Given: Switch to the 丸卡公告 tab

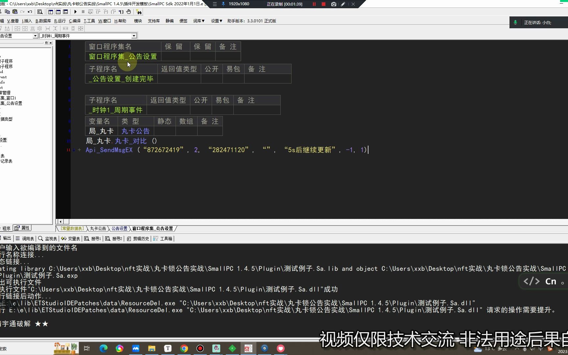Looking at the screenshot, I should tap(98, 228).
